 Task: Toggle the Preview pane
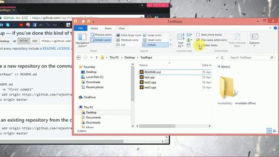pos(101,35)
